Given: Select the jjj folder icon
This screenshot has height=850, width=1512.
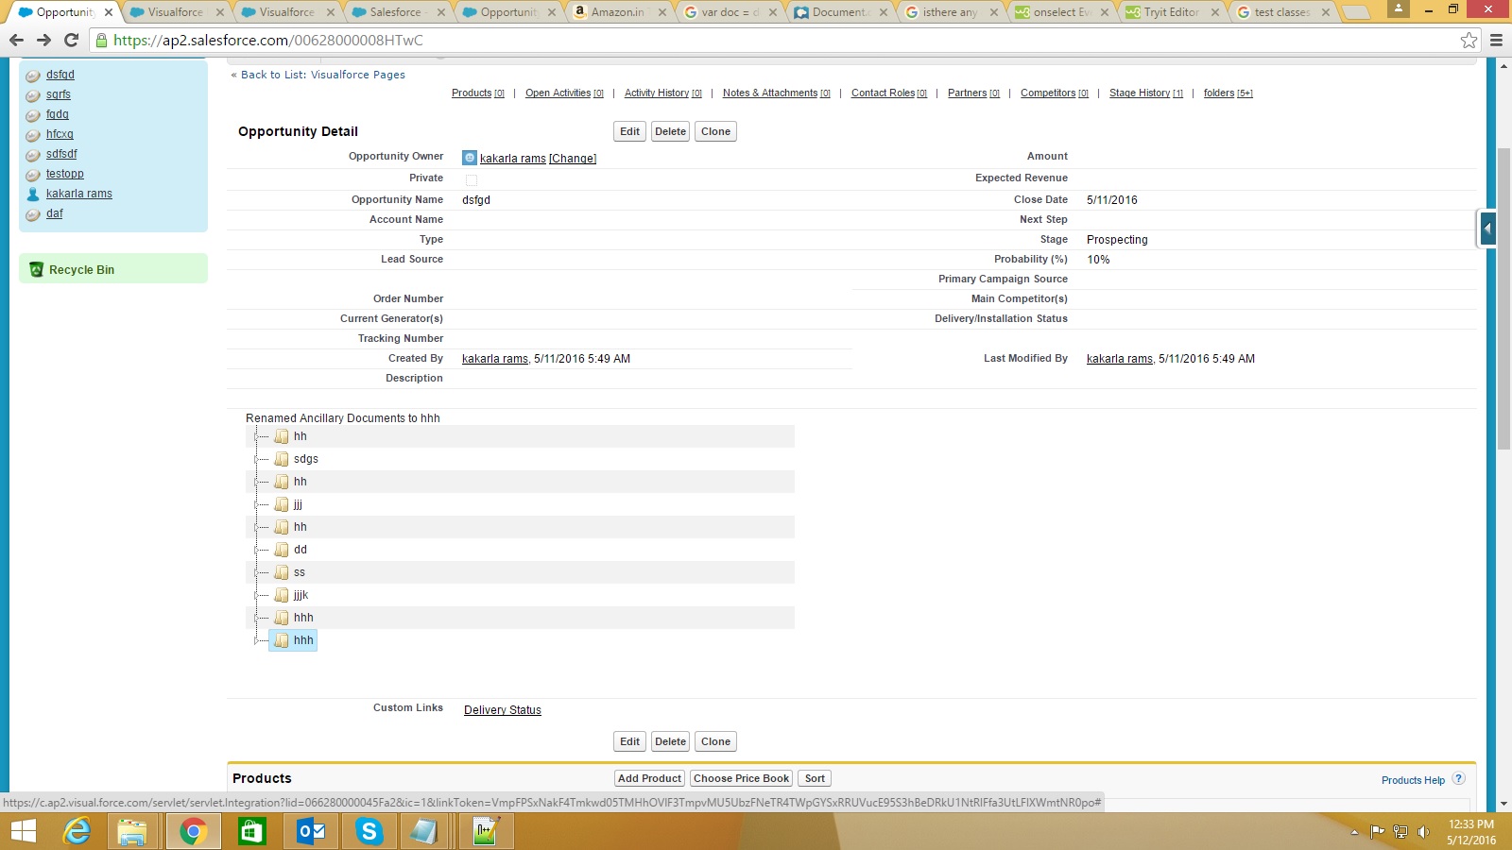Looking at the screenshot, I should [x=282, y=504].
